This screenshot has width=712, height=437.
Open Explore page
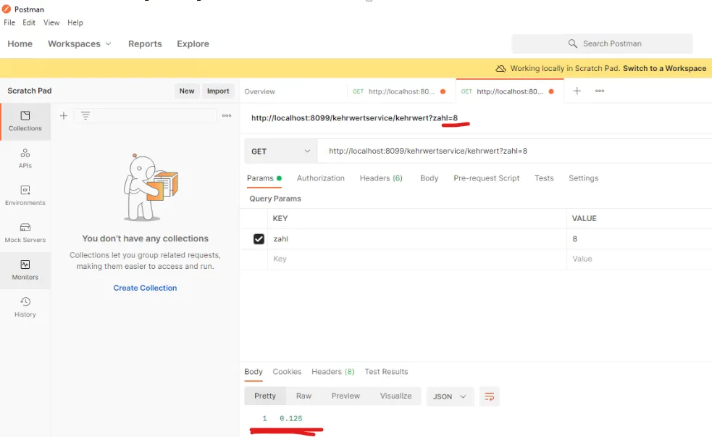pos(193,43)
